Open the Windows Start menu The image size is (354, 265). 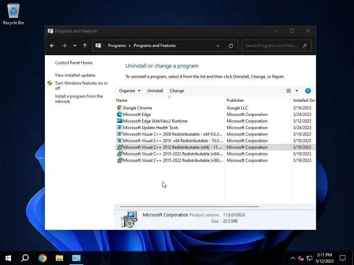[8, 258]
